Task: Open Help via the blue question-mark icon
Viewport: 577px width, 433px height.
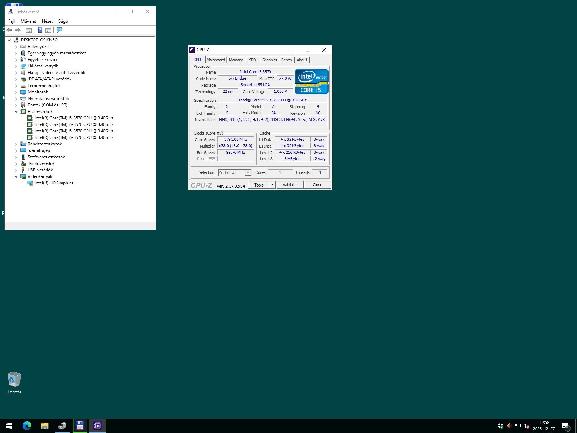Action: 40,30
